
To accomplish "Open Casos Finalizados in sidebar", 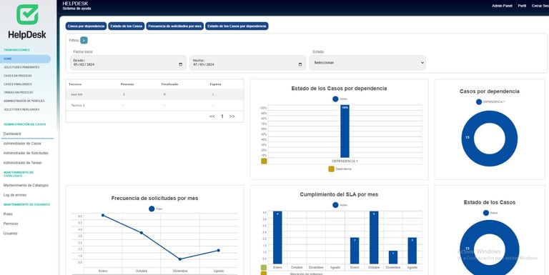I will click(18, 84).
